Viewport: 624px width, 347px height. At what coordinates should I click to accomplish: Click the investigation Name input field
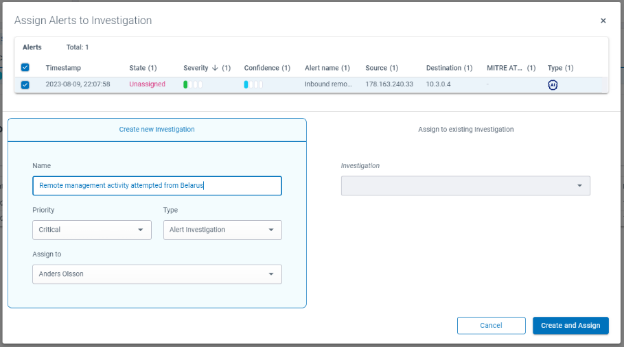[157, 186]
